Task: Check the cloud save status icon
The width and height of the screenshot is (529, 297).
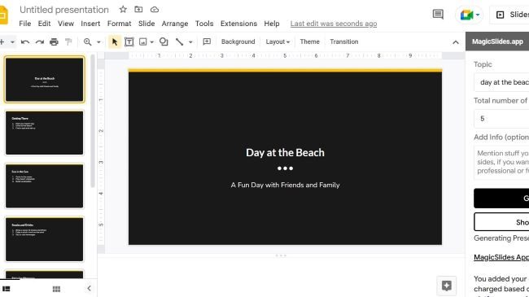Action: point(155,10)
